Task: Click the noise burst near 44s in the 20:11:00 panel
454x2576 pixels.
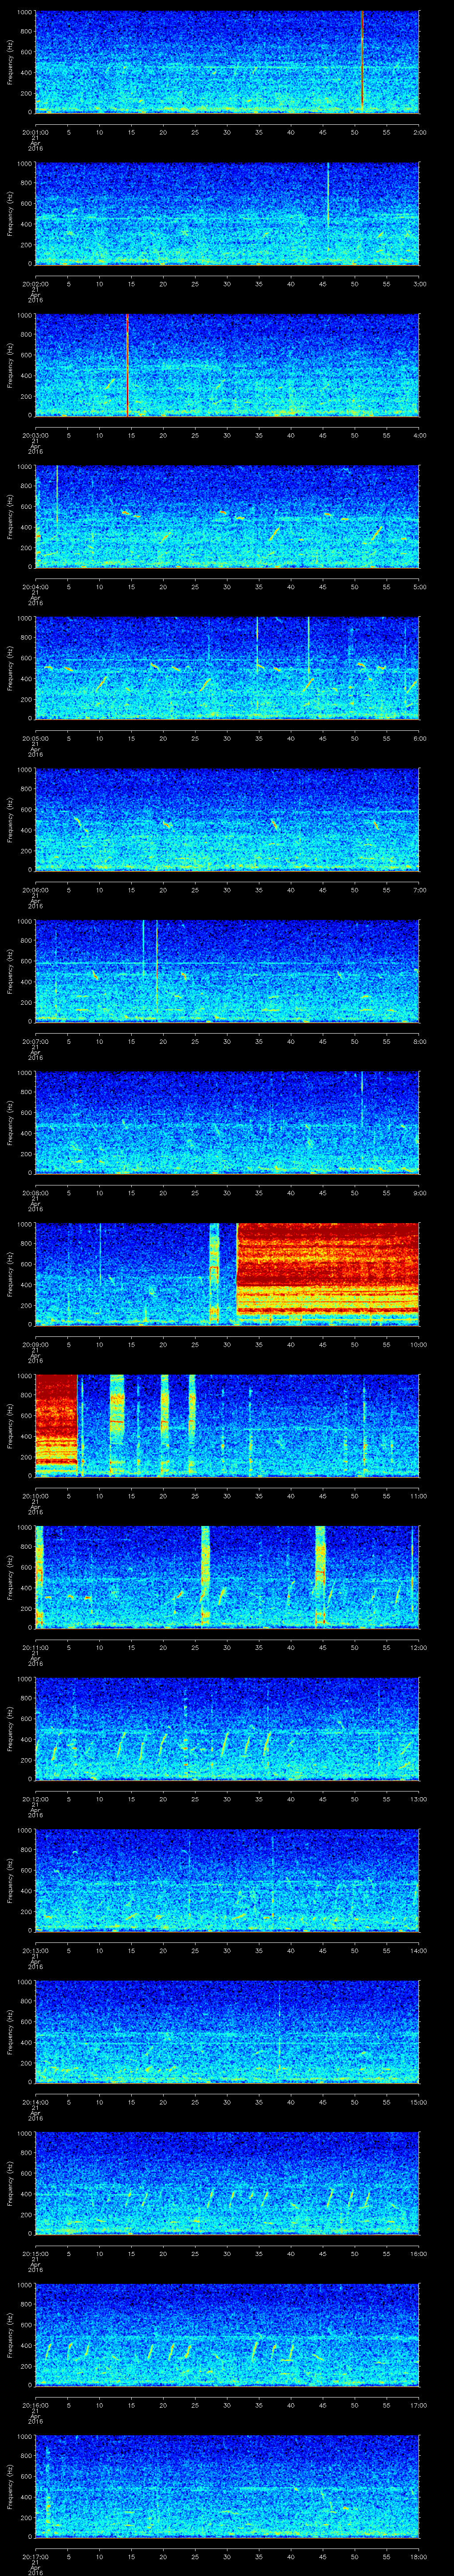Action: pos(320,1576)
